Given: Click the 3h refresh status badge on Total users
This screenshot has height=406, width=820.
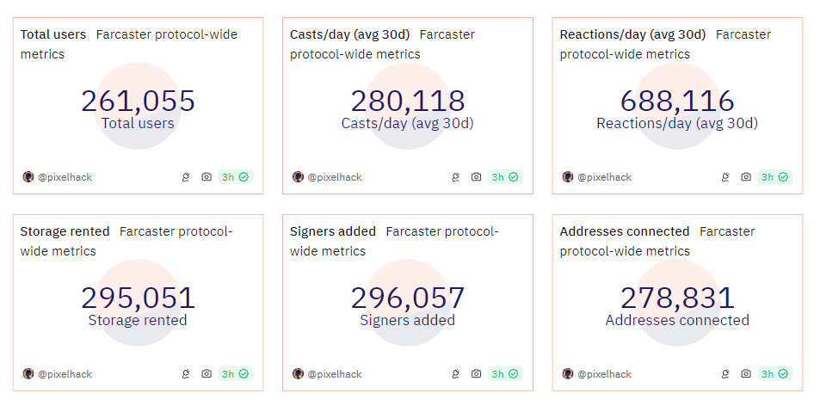Looking at the screenshot, I should point(235,177).
